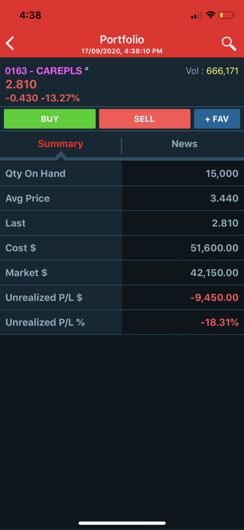Click the red SELL button

(x=144, y=118)
